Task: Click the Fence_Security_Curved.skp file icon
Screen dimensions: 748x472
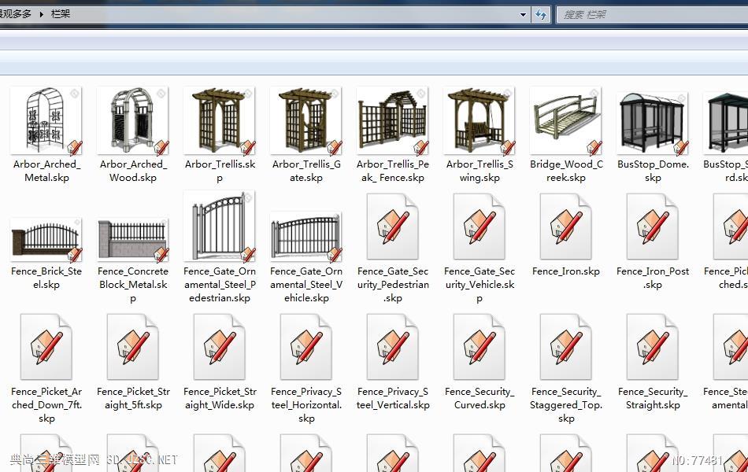Action: coord(480,347)
